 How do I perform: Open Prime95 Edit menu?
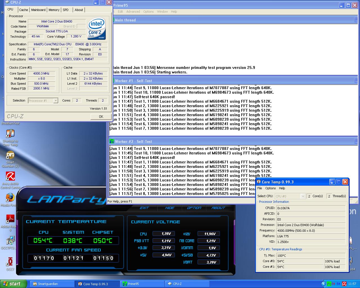tap(120, 12)
